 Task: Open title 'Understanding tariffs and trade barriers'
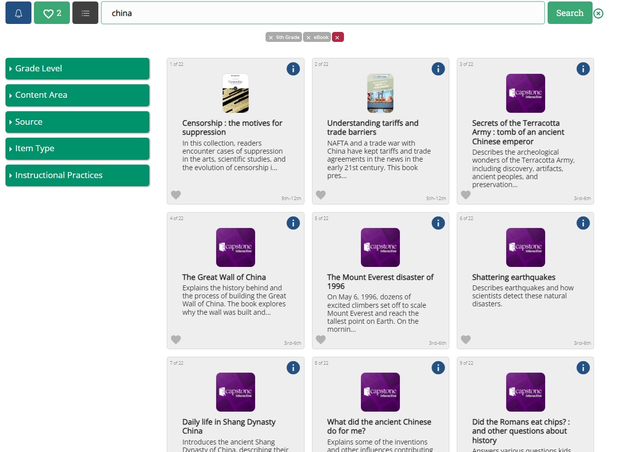pyautogui.click(x=373, y=128)
